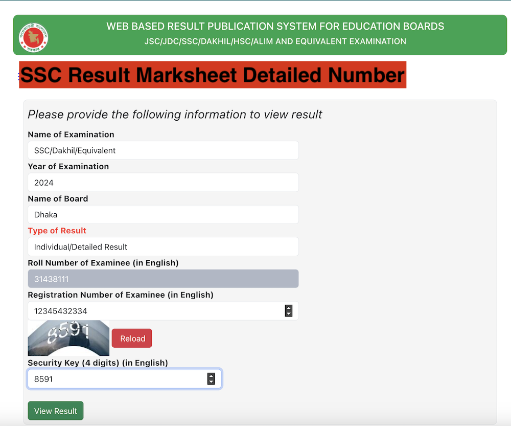Click the red Type of Result label
Viewport: 511px width, 426px height.
tap(57, 231)
